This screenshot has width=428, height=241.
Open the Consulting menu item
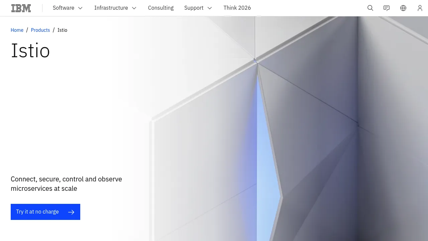[161, 8]
